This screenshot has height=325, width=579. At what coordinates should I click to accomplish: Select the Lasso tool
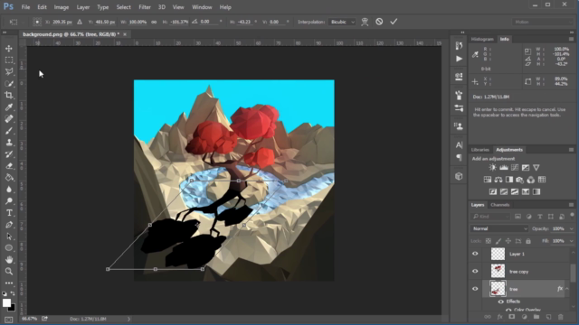tap(9, 72)
